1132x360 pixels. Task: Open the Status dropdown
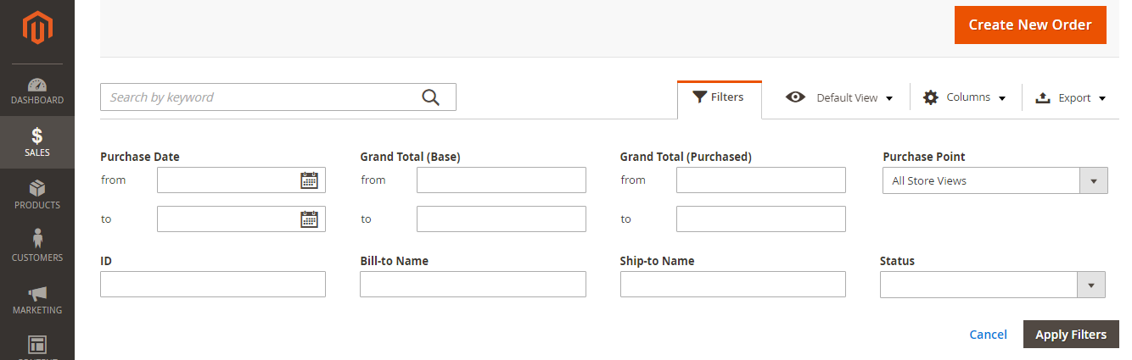(x=993, y=285)
